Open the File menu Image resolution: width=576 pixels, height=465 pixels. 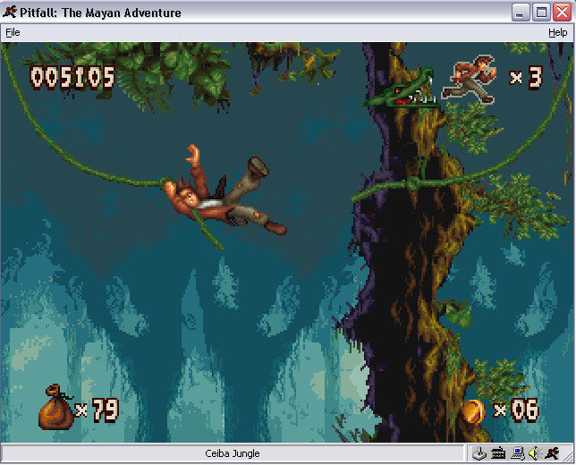point(13,32)
